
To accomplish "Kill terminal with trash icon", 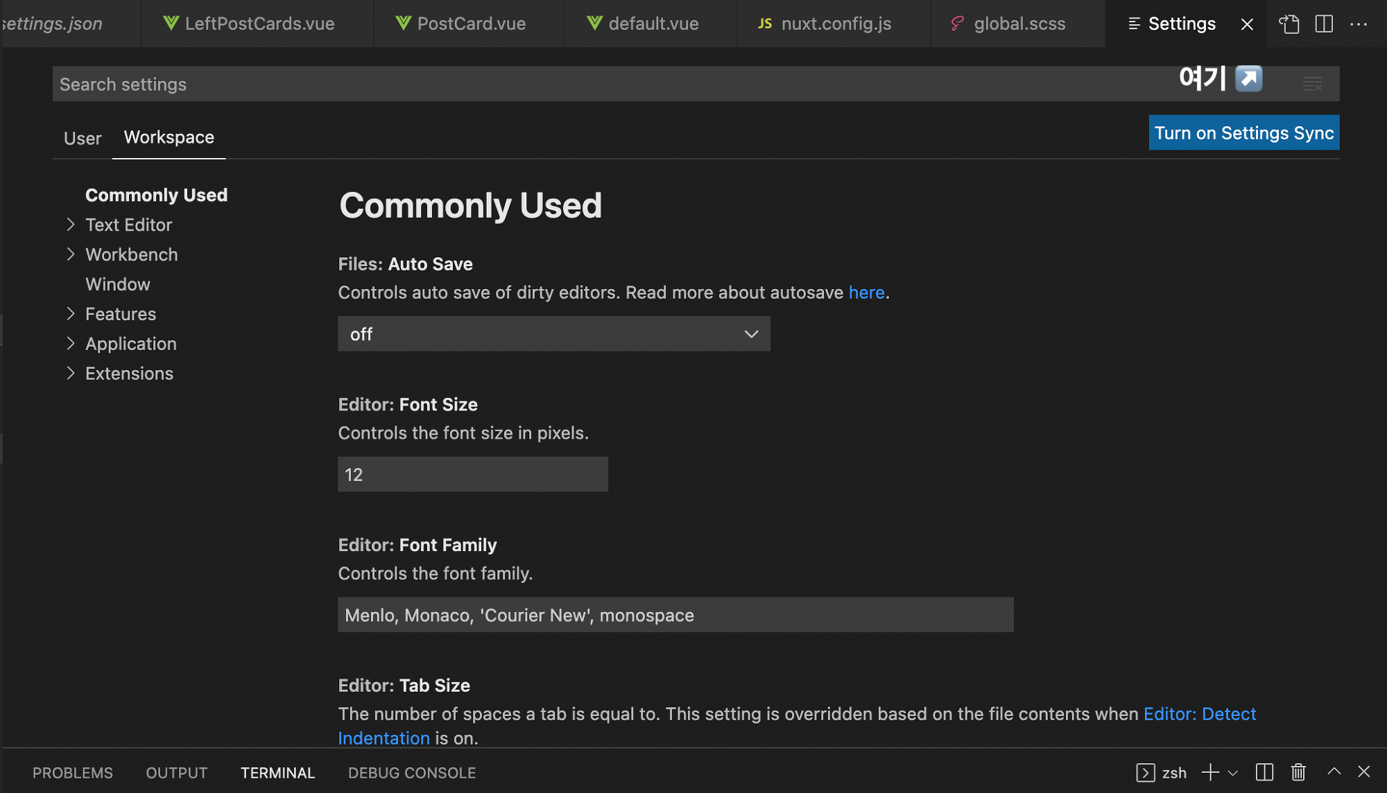I will click(1298, 772).
